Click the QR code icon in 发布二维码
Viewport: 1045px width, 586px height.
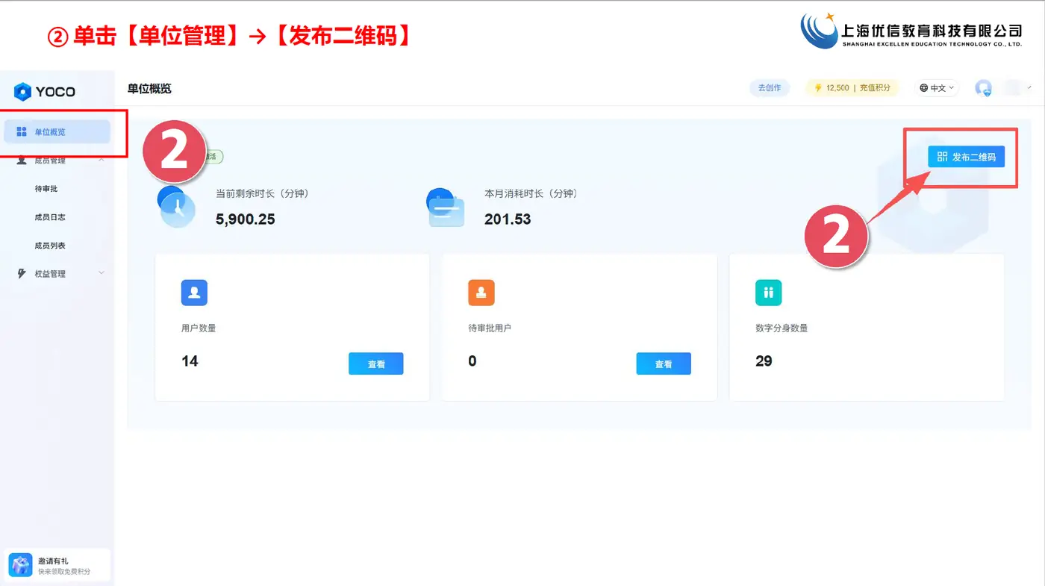942,157
